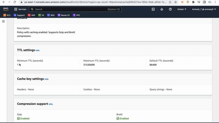The width and height of the screenshot is (219, 123).
Task: Open S3 favorite shortcut
Action: click(x=41, y=15)
